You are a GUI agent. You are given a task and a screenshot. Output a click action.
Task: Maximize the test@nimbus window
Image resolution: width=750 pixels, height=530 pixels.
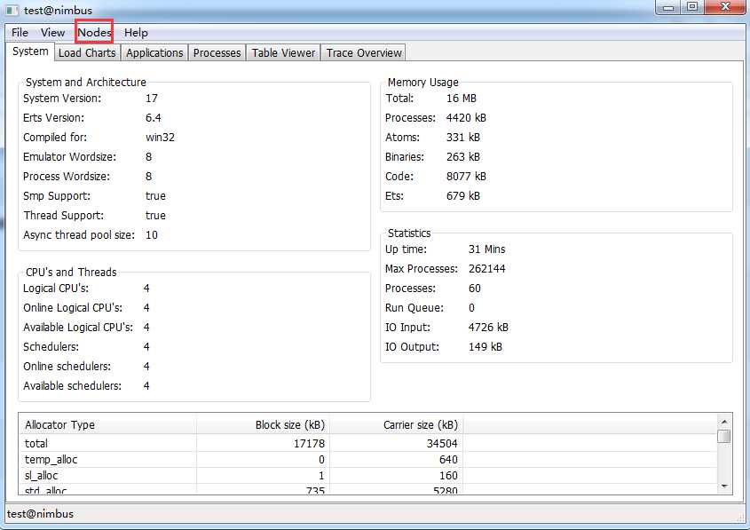pyautogui.click(x=692, y=7)
